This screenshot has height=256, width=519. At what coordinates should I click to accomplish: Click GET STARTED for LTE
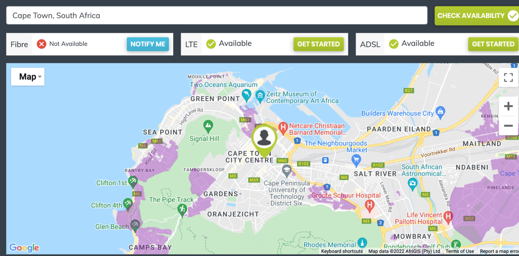tap(319, 44)
